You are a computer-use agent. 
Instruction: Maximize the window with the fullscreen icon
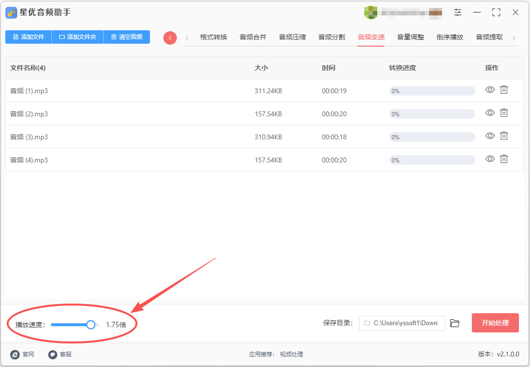point(496,12)
